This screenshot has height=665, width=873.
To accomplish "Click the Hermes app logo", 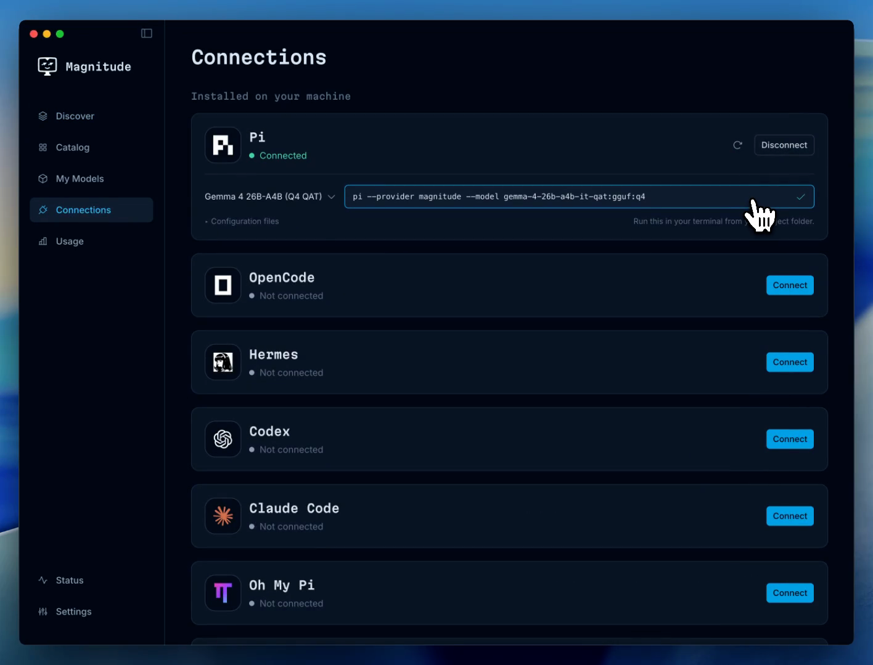I will 223,363.
